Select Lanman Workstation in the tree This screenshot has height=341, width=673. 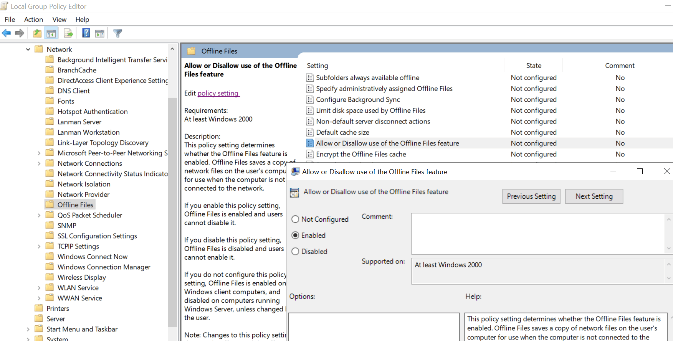(x=88, y=132)
